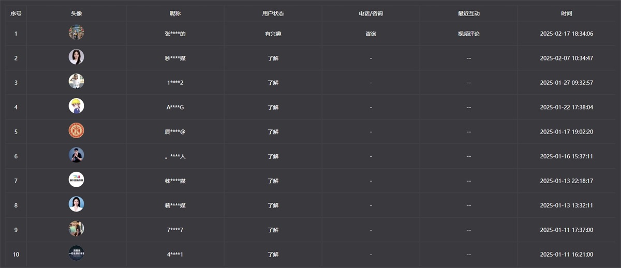Click the avatar for user 张****的

pos(76,33)
